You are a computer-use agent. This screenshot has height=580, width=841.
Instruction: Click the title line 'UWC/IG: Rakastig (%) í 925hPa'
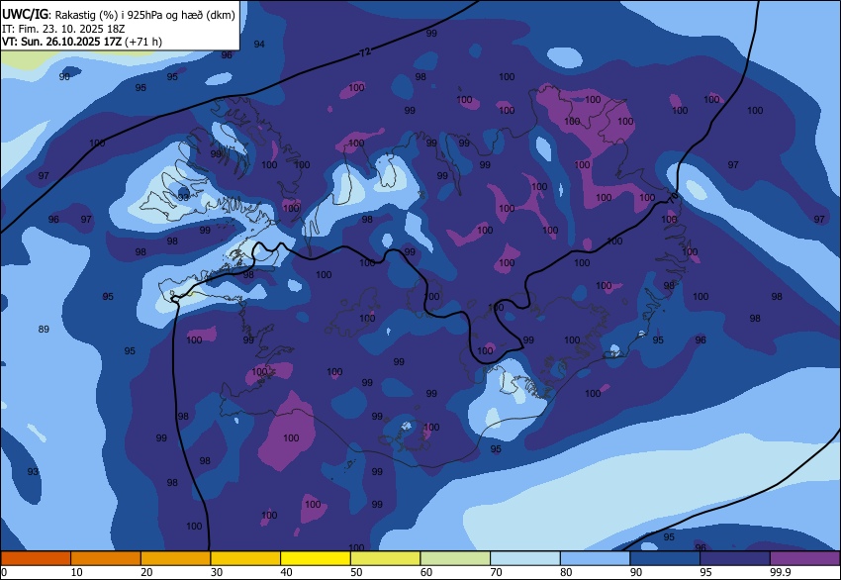click(119, 15)
